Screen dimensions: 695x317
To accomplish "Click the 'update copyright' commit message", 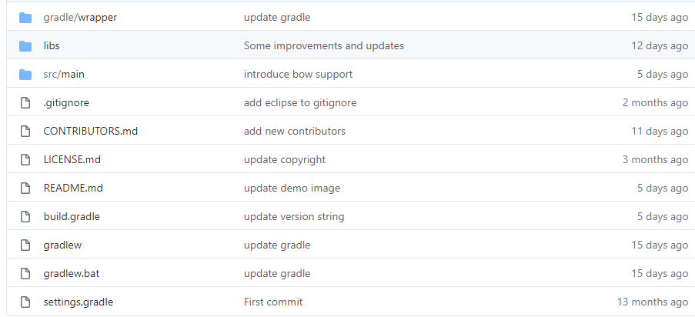I will click(285, 160).
